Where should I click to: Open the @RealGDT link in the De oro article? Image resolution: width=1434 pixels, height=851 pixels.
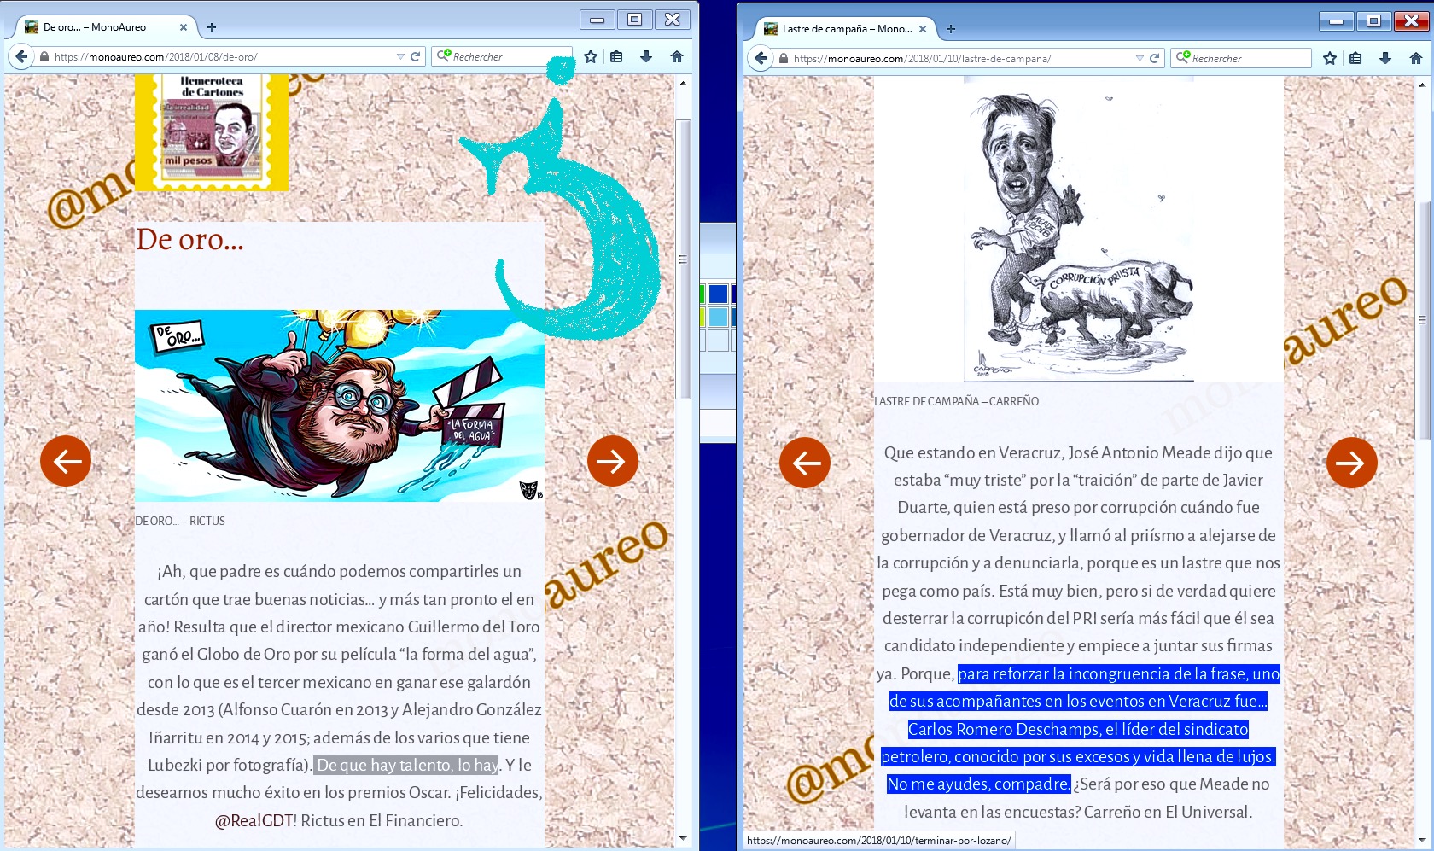tap(254, 820)
